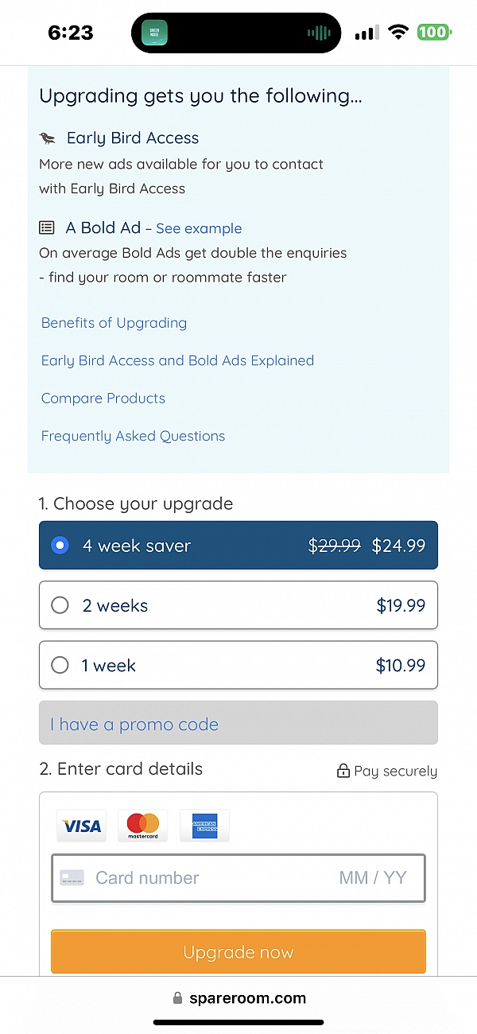477x1034 pixels.
Task: Open Frequently Asked Questions link
Action: [x=133, y=436]
